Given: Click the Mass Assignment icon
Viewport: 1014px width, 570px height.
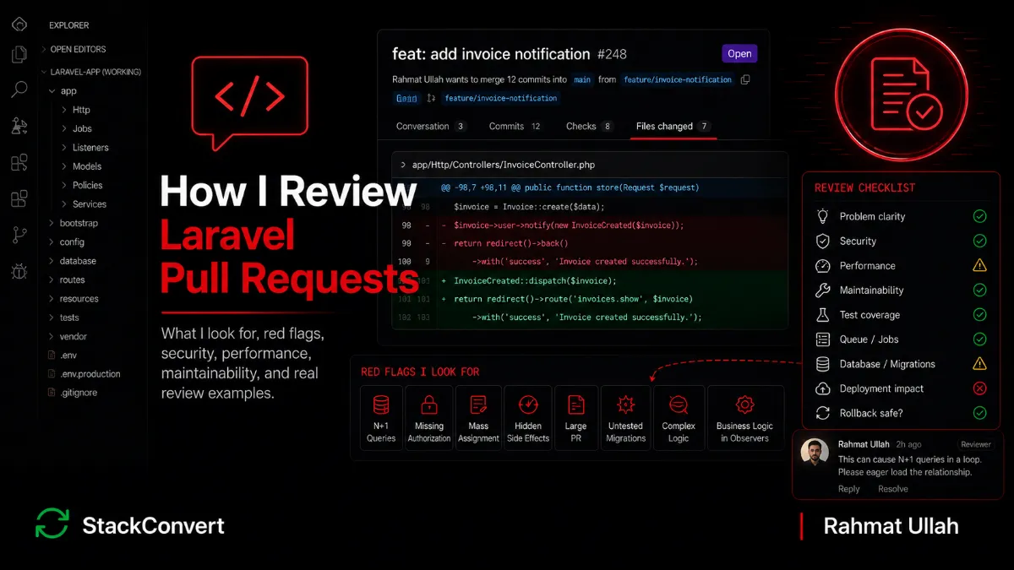Looking at the screenshot, I should tap(478, 404).
